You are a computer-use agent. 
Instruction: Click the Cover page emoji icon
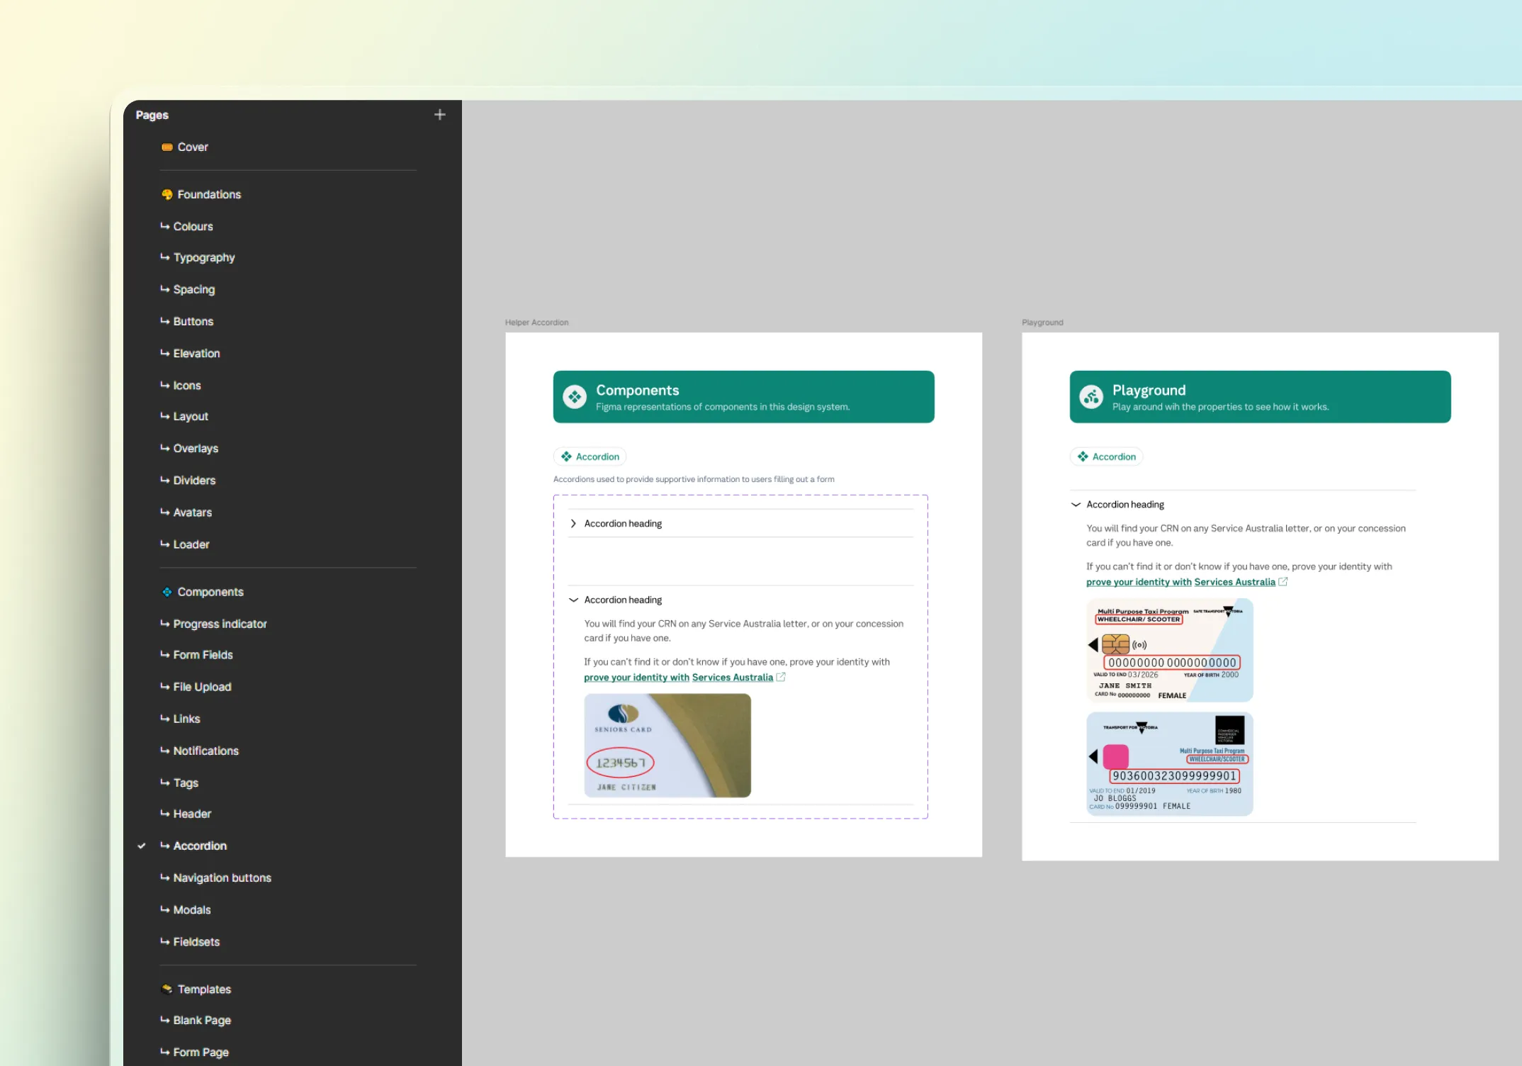point(167,147)
